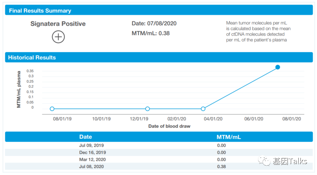Screen dimensions: 317x175
Task: Click the 02/01/20 x-axis label
Action: coord(177,119)
